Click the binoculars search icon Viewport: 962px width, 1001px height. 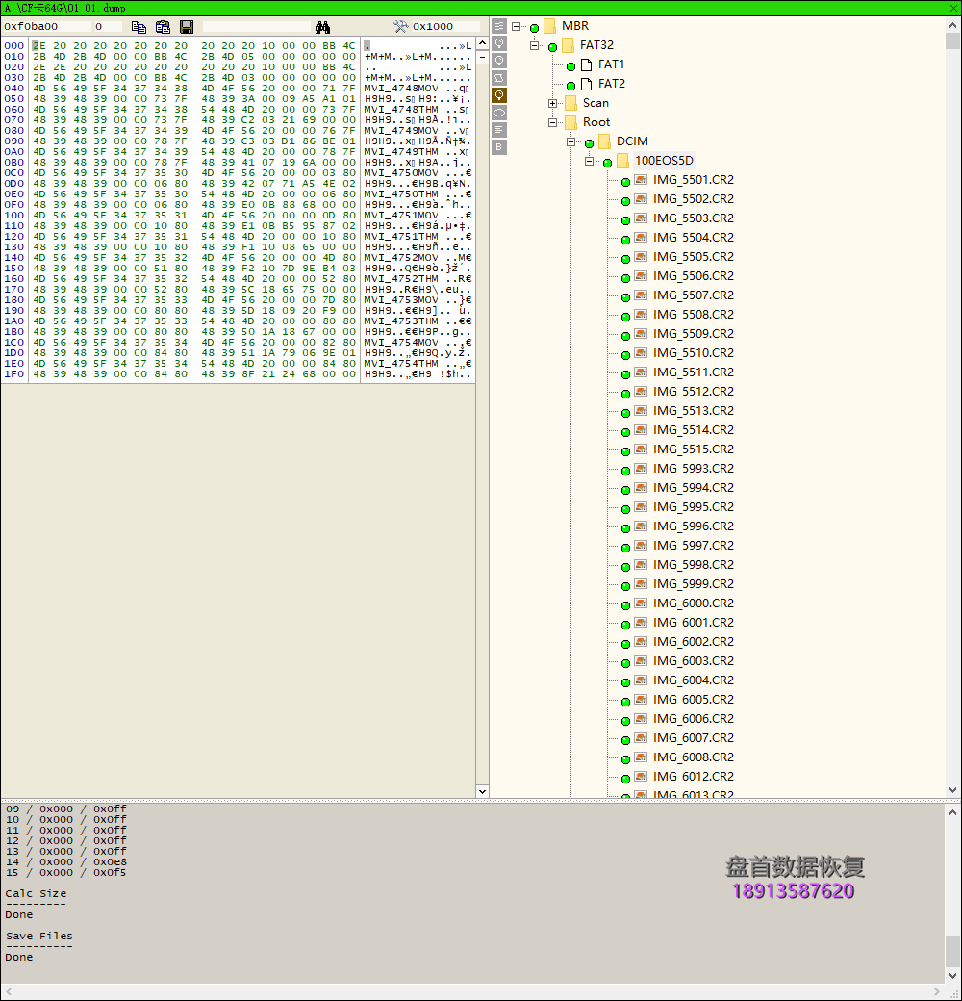pos(323,27)
